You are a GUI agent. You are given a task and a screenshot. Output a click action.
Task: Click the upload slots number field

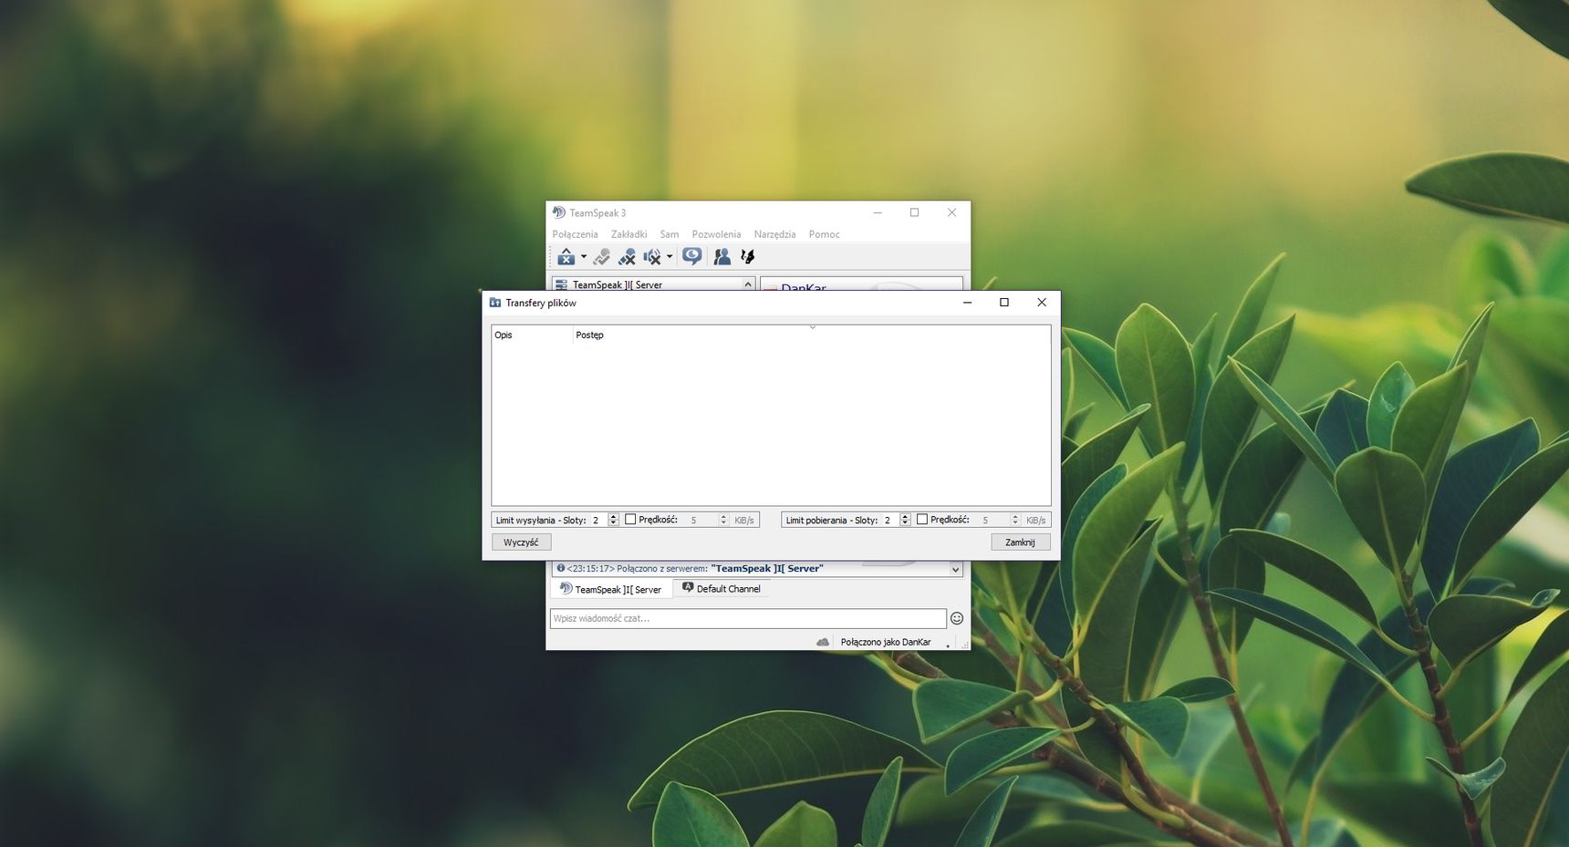(598, 520)
